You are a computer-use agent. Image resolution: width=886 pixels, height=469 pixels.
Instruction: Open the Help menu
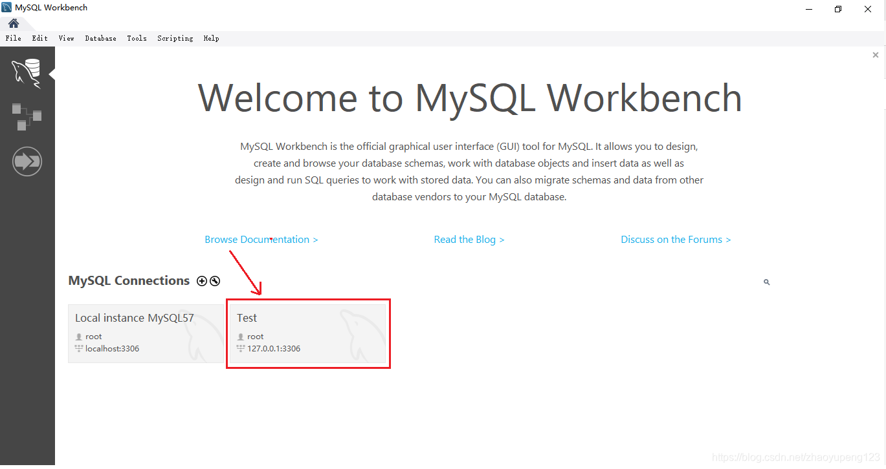tap(211, 38)
